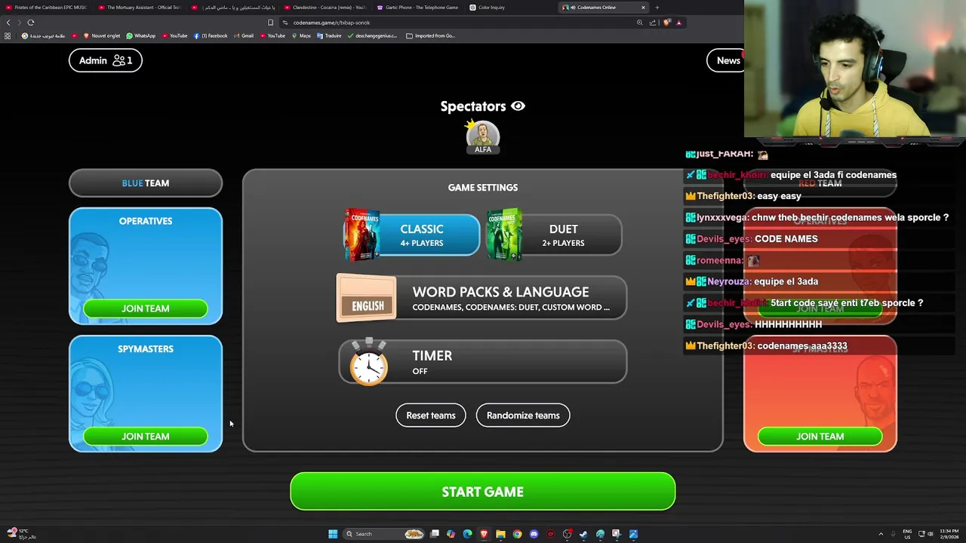Screen dimensions: 966x543
Task: Join the blue Operatives team
Action: 146,308
